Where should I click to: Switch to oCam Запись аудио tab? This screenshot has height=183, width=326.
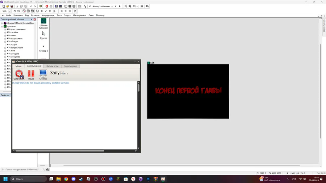(70, 66)
